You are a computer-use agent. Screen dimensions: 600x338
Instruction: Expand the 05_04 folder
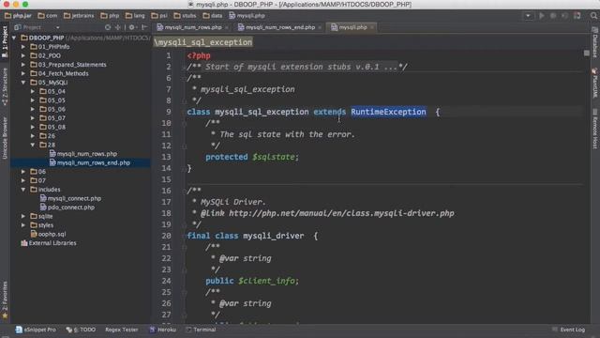(33, 91)
